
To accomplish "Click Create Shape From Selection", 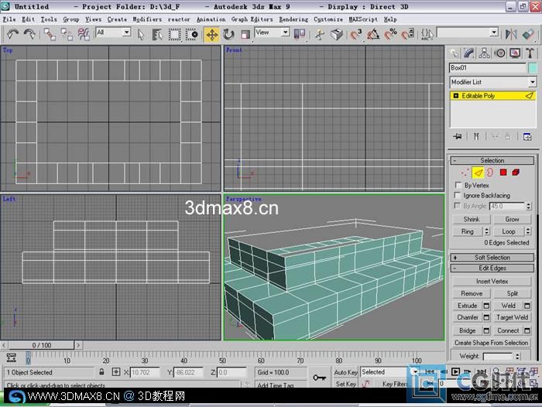I will pyautogui.click(x=491, y=343).
